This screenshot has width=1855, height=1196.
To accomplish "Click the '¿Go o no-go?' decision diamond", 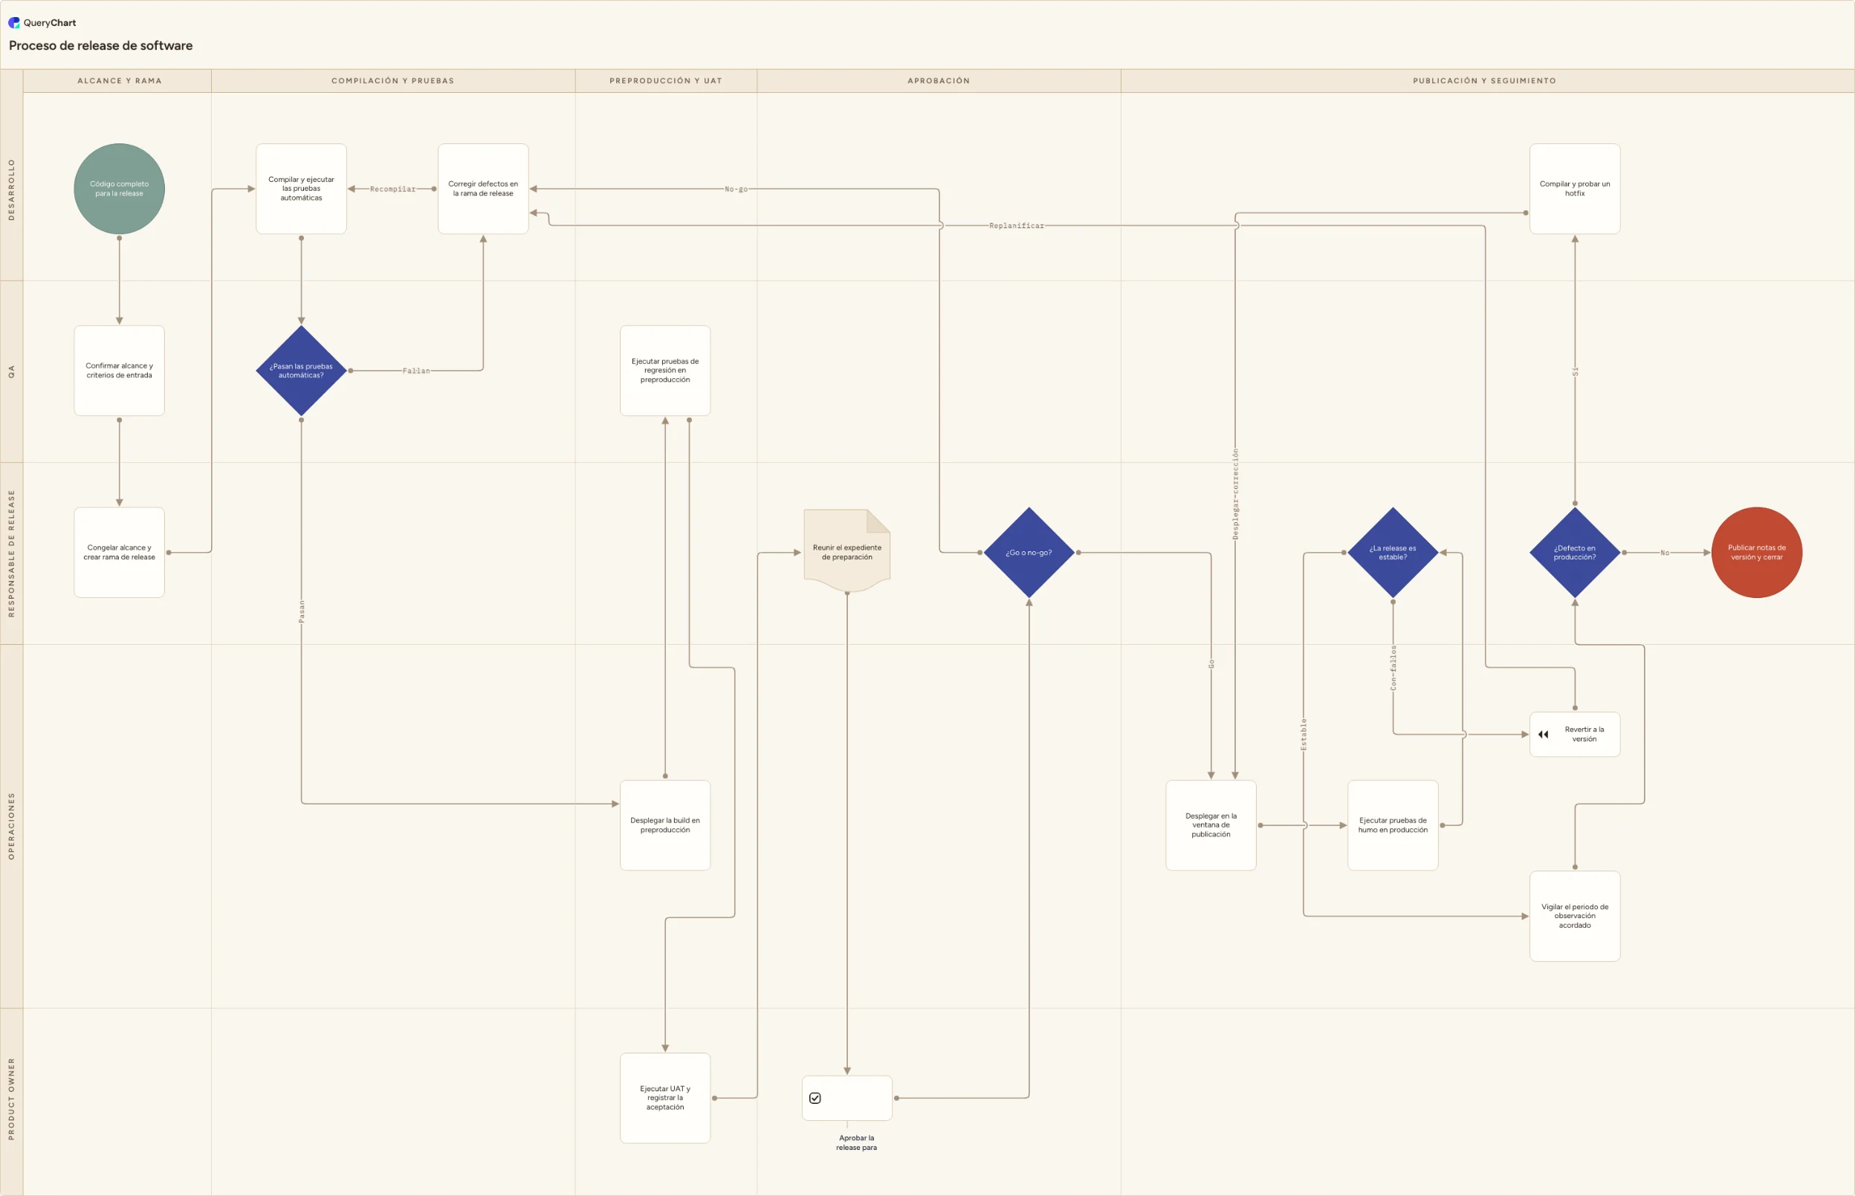I will click(x=1029, y=552).
